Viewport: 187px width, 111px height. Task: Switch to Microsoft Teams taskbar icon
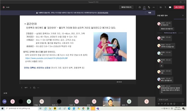(98, 108)
